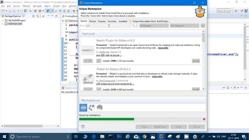
Task: Click the Finish button
Action: click(179, 127)
